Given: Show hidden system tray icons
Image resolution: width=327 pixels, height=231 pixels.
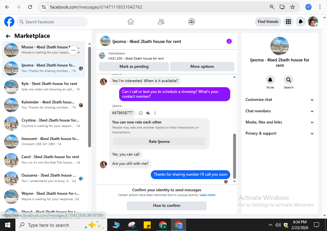Looking at the screenshot, I should click(270, 225).
